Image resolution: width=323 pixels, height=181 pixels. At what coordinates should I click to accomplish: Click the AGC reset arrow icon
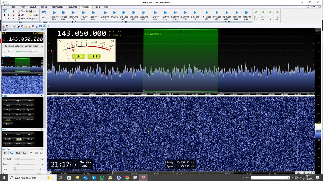point(32,153)
